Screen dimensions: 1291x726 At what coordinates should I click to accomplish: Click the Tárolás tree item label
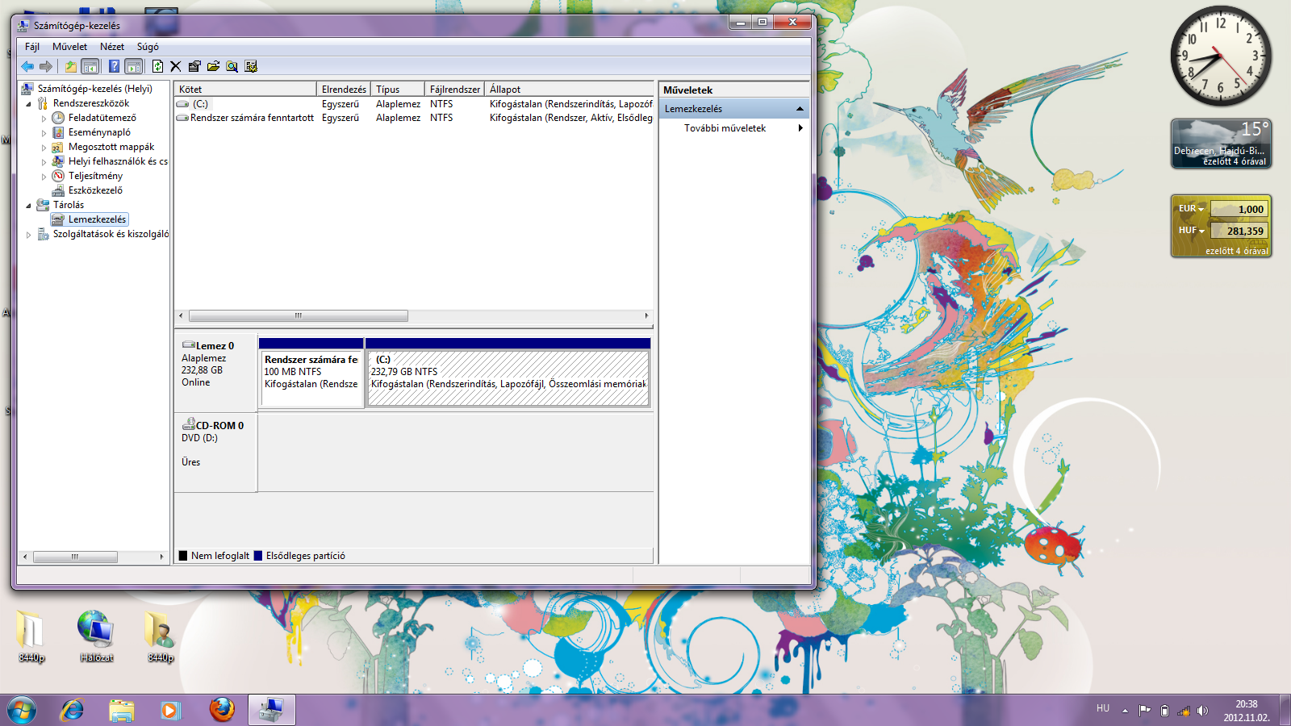point(69,205)
